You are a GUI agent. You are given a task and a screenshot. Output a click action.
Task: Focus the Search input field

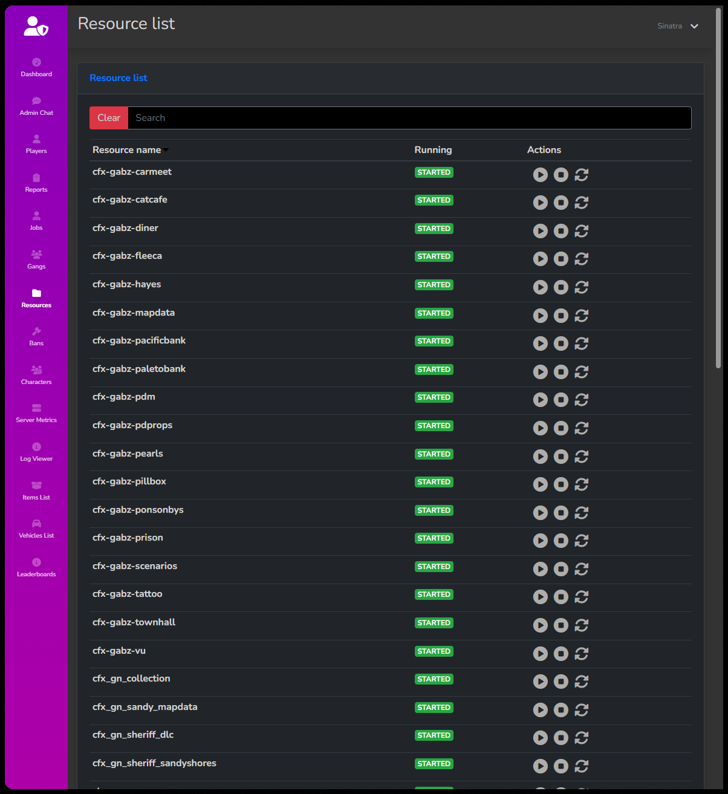[x=409, y=118]
